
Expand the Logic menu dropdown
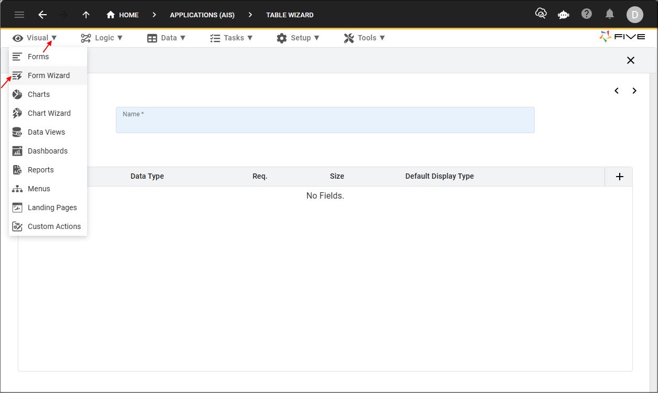pos(102,38)
